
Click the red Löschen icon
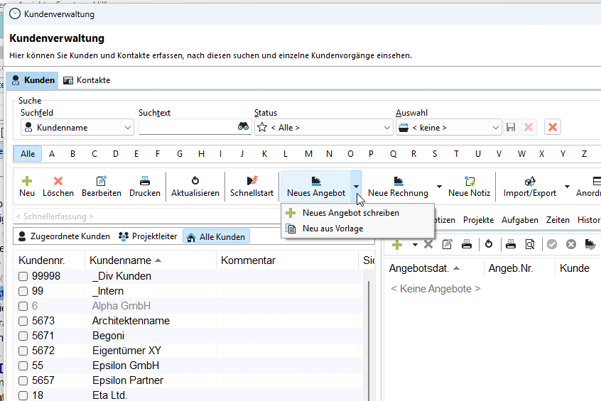coord(58,182)
